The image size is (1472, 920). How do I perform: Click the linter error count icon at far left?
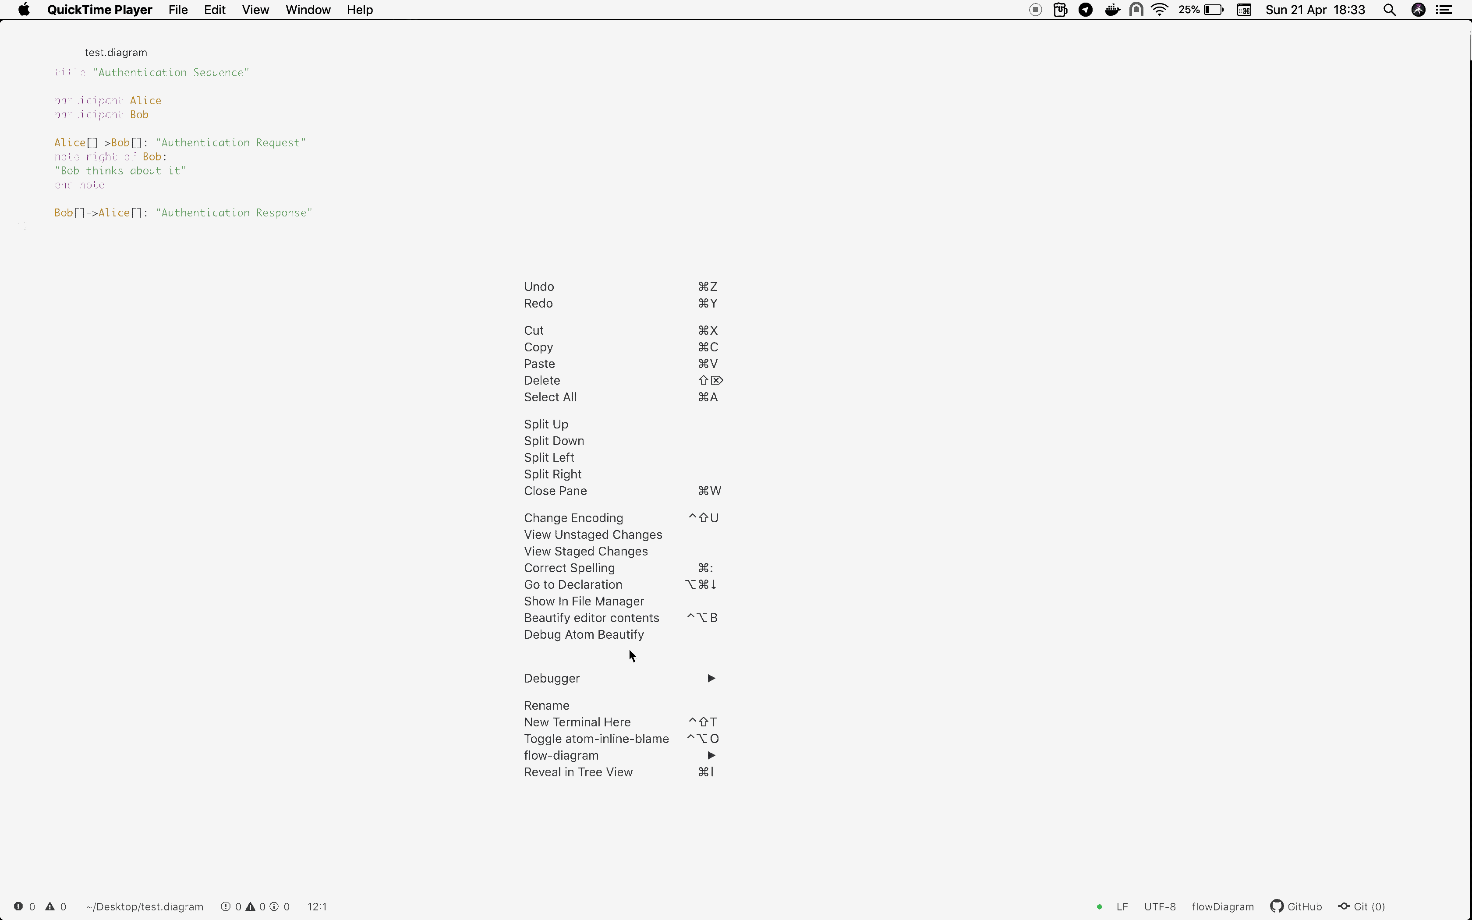tap(18, 906)
